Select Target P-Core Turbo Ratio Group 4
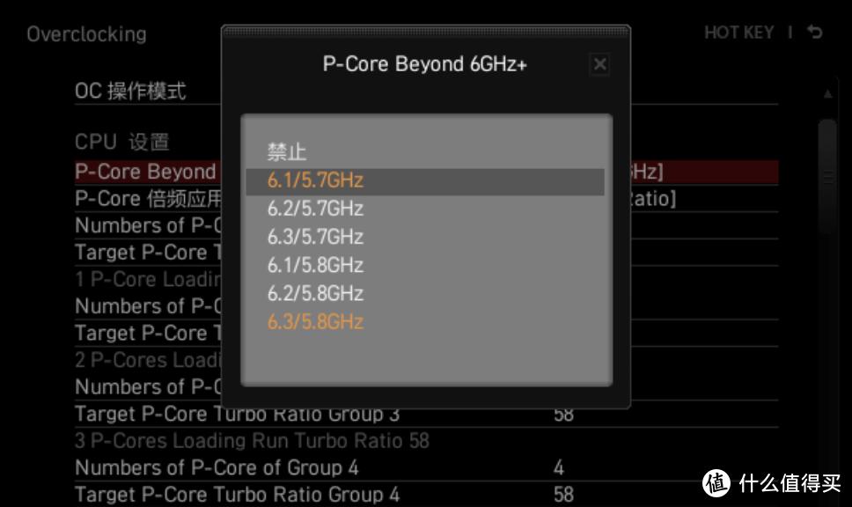The image size is (852, 507). click(x=237, y=495)
